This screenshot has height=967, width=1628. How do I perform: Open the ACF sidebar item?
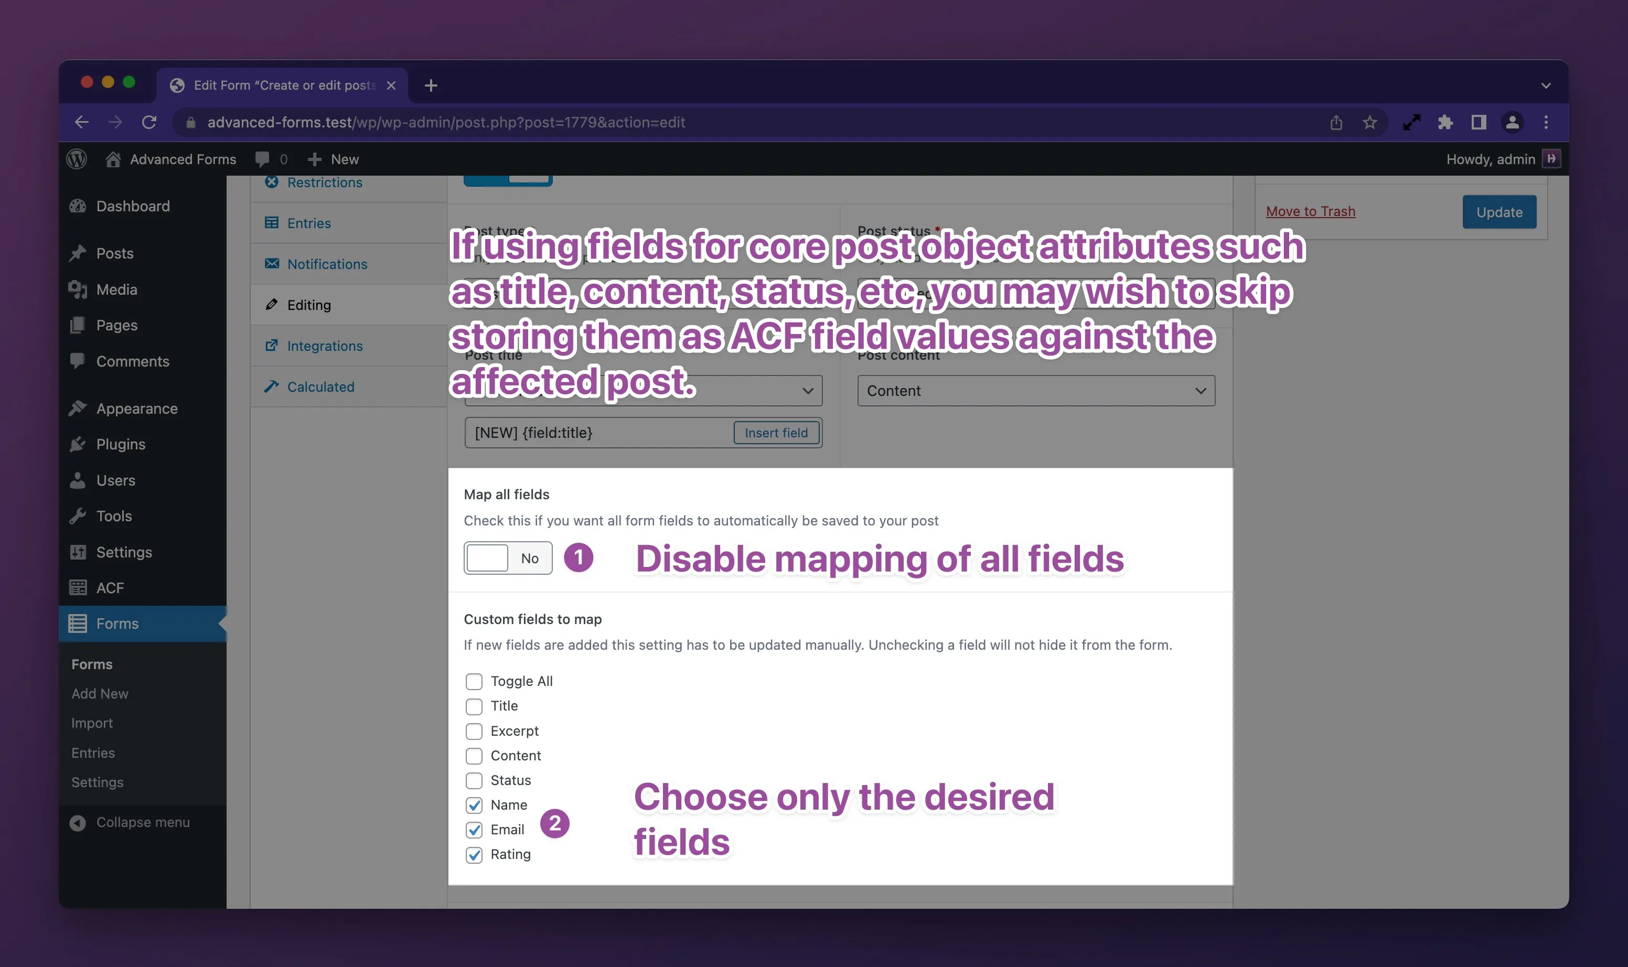point(143,588)
